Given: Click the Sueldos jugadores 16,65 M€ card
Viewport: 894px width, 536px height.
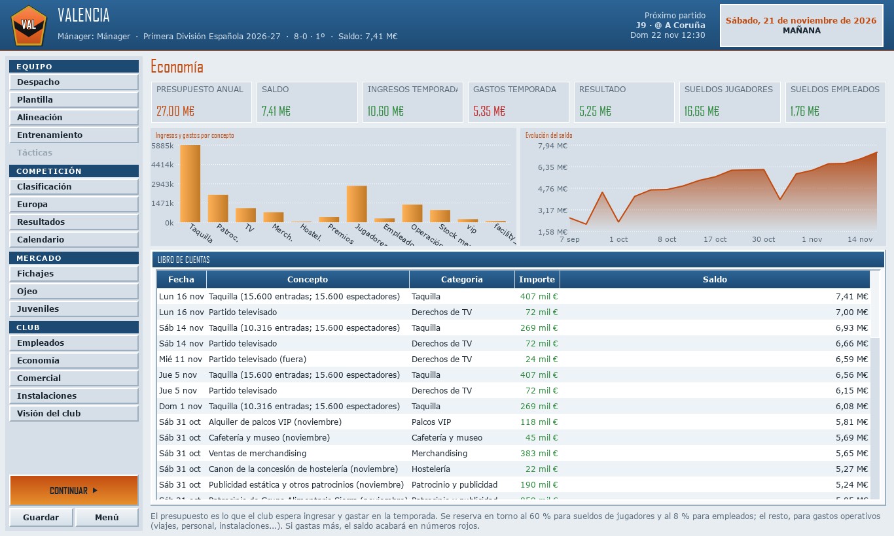Looking at the screenshot, I should (730, 102).
